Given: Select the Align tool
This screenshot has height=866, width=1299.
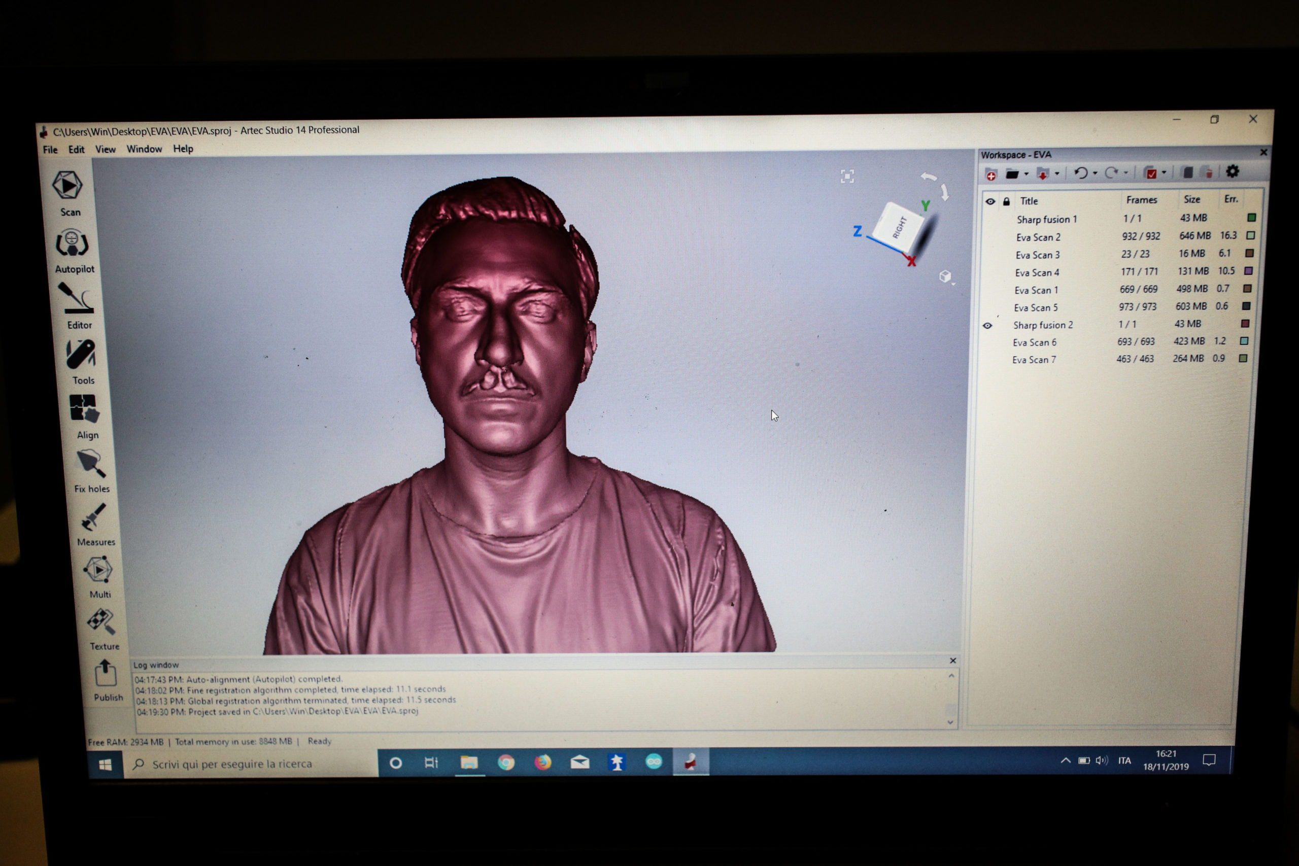Looking at the screenshot, I should click(86, 417).
